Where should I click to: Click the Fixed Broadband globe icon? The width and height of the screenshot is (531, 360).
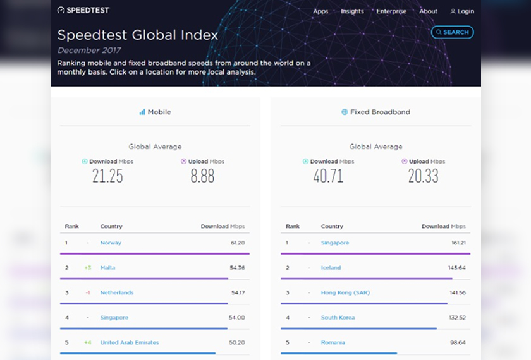pyautogui.click(x=345, y=112)
